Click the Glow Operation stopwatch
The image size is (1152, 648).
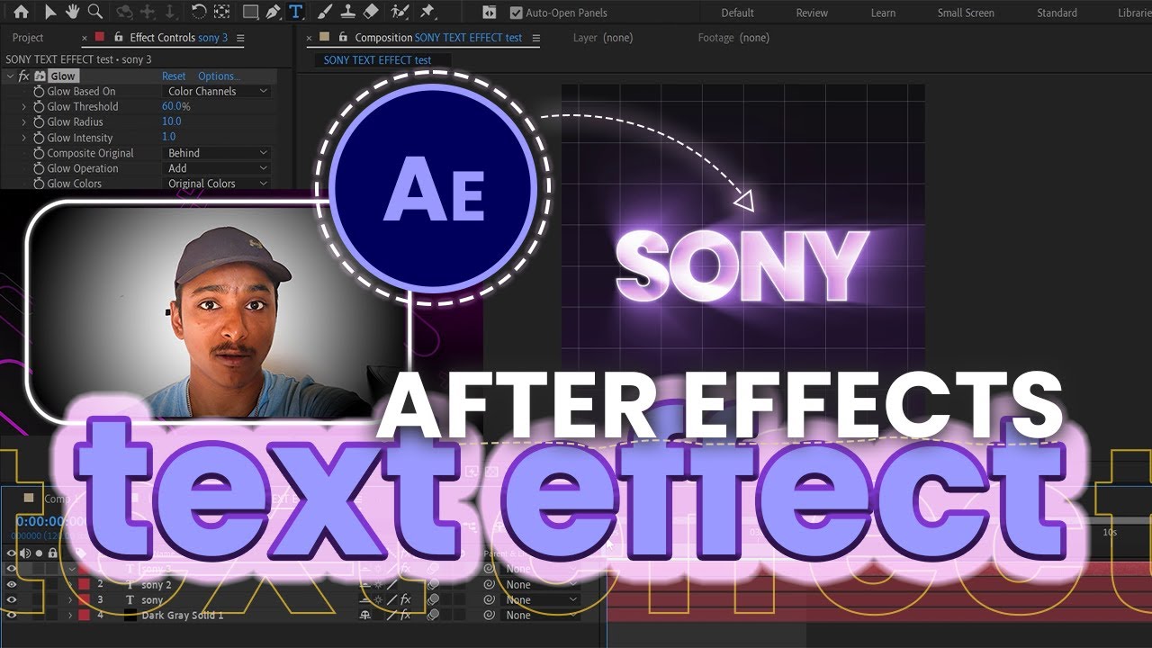[39, 169]
